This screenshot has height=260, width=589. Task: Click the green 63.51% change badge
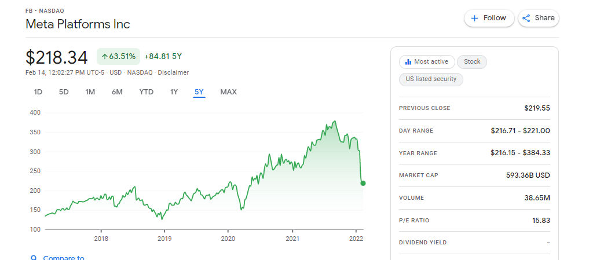tap(118, 57)
